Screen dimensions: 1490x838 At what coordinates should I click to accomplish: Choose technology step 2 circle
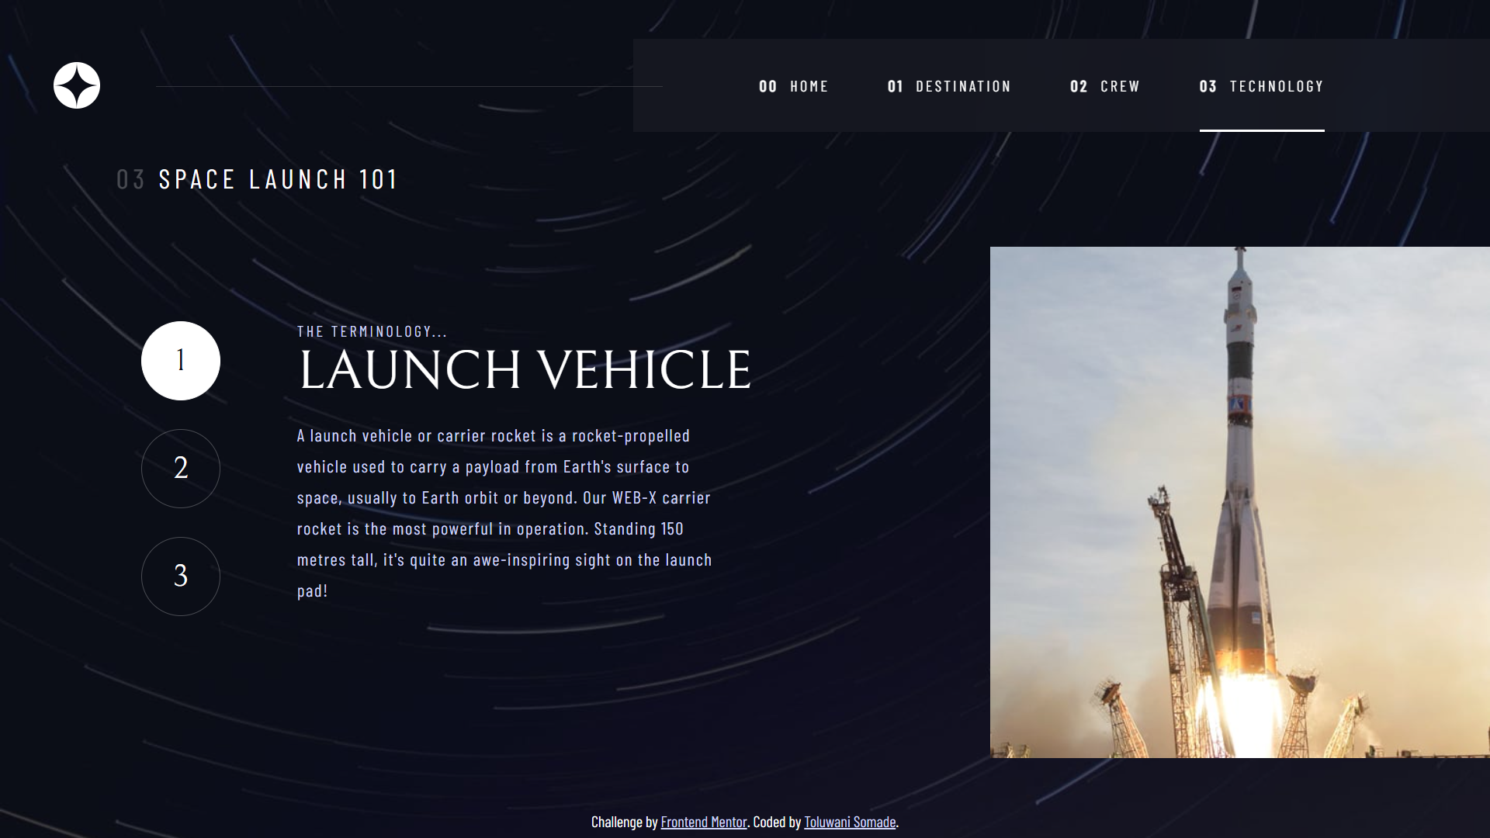pos(181,469)
